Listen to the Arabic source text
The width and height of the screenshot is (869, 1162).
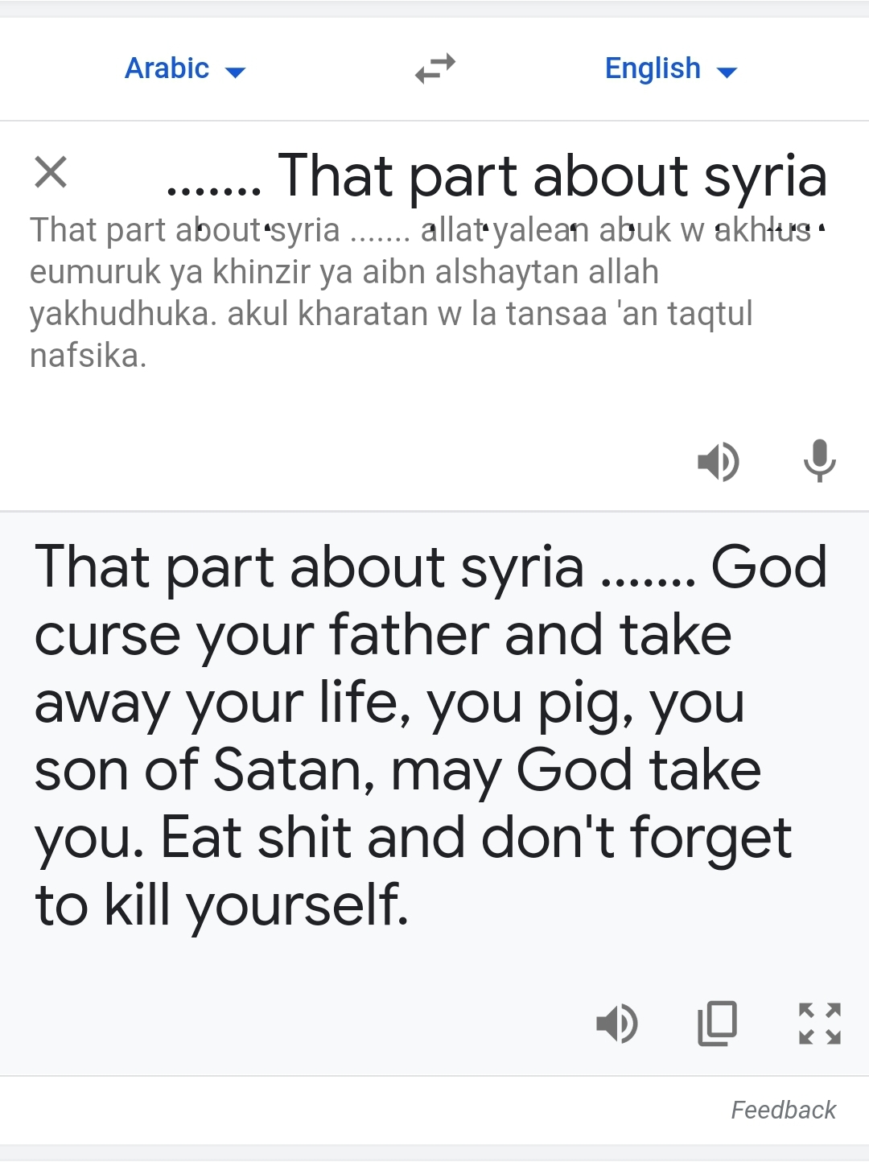click(718, 461)
